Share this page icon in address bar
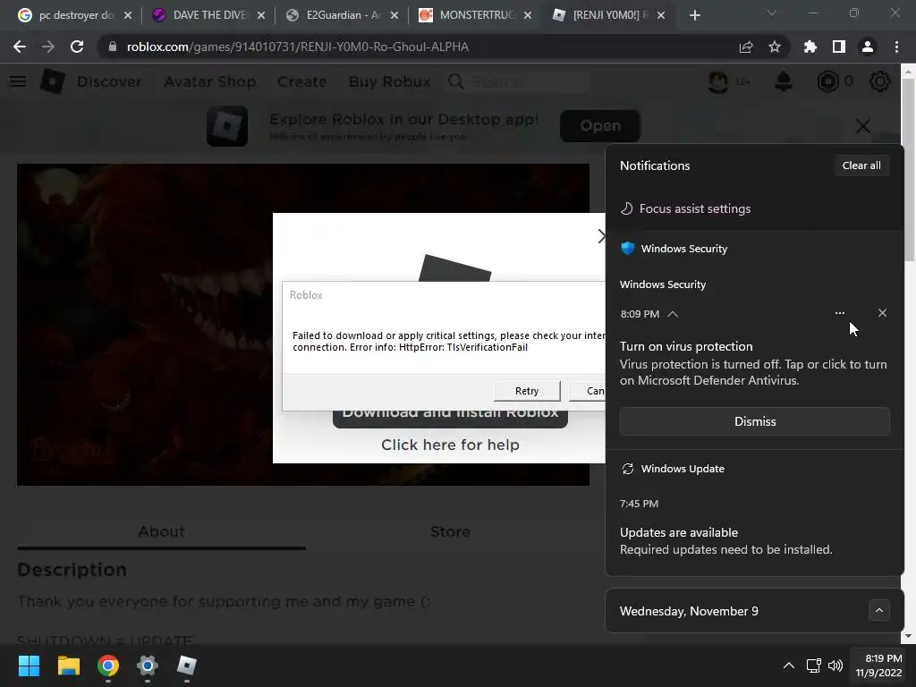The width and height of the screenshot is (916, 687). click(x=745, y=47)
